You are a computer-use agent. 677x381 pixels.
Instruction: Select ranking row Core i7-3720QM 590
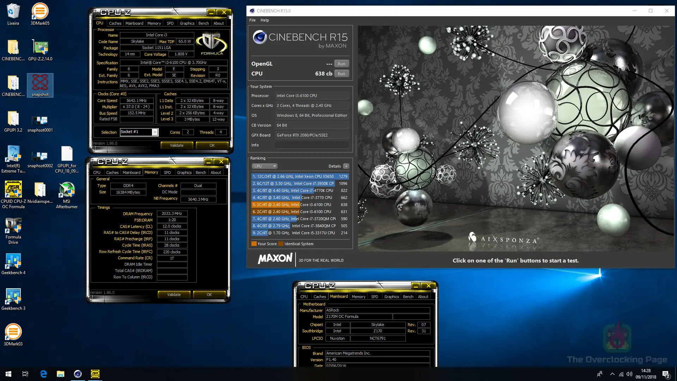(300, 219)
